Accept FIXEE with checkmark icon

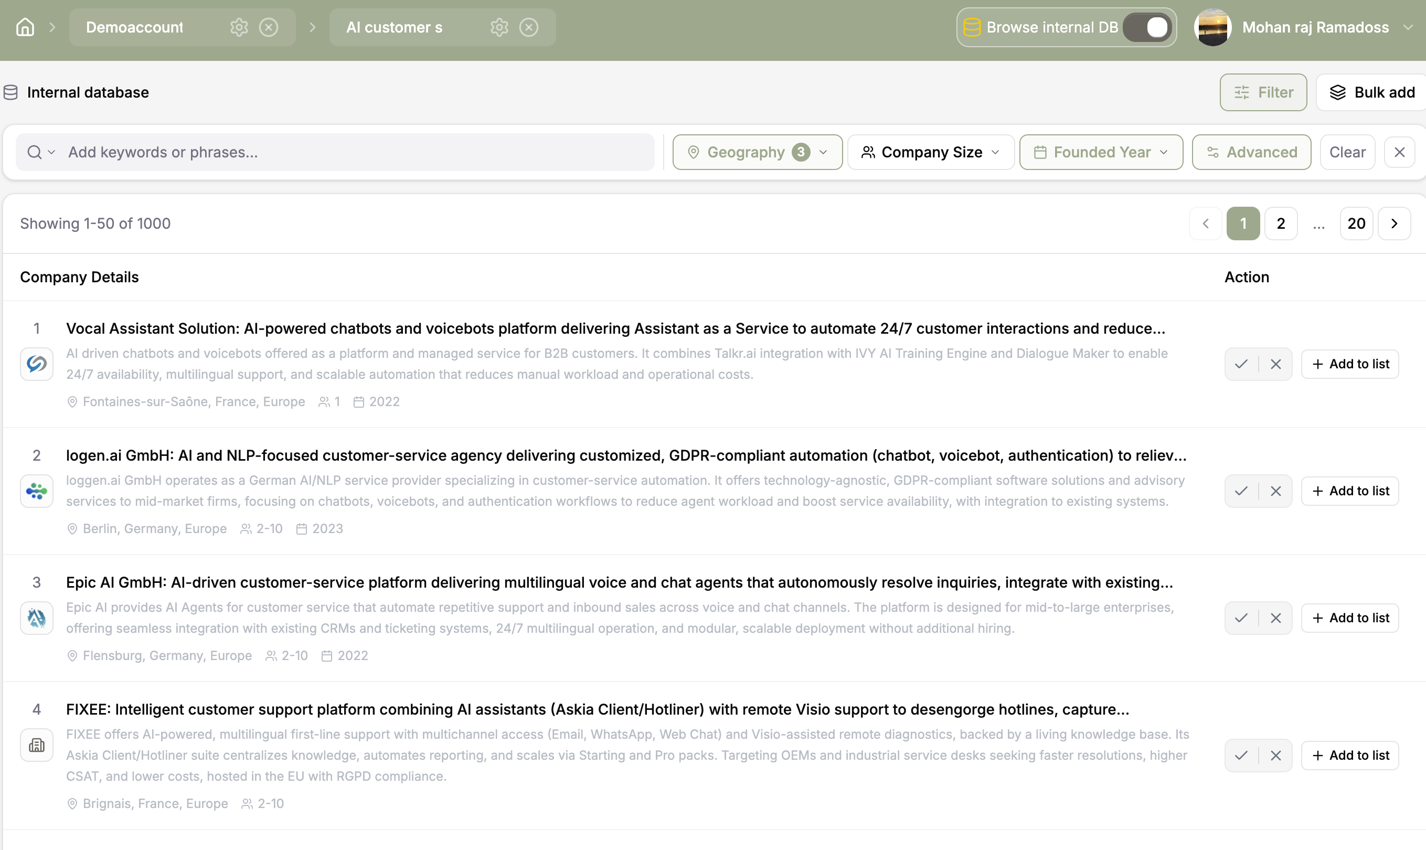1241,756
